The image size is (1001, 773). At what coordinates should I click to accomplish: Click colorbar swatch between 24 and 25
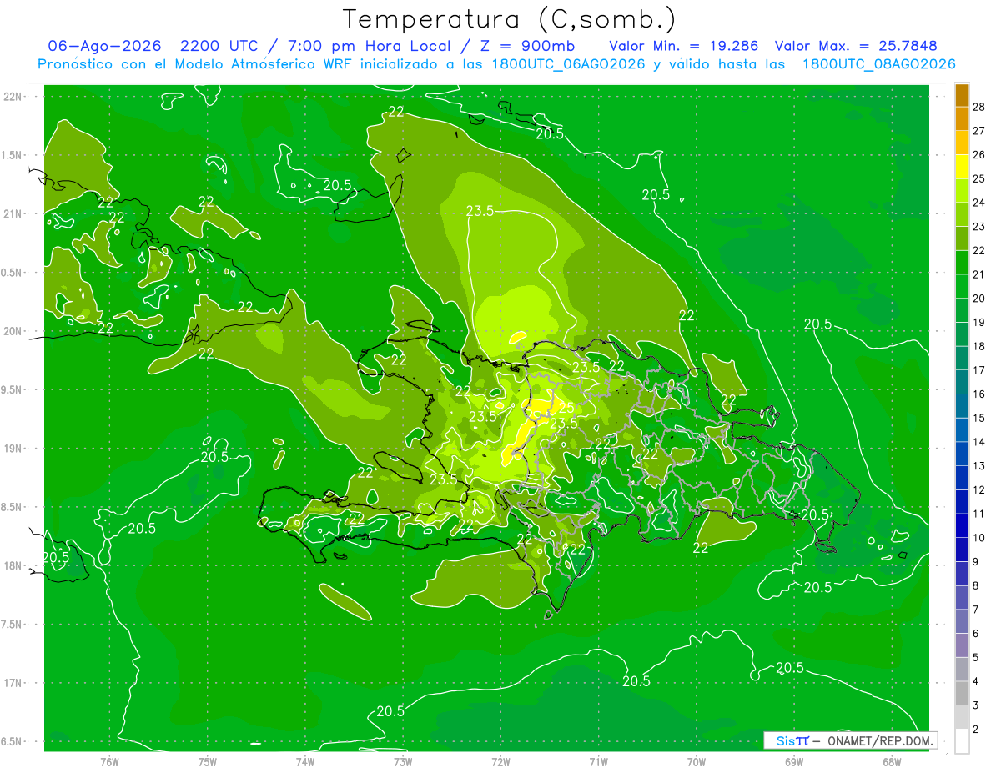click(x=962, y=191)
